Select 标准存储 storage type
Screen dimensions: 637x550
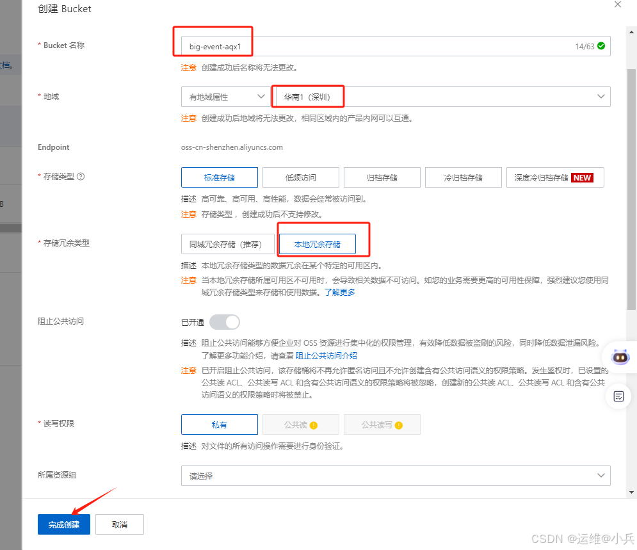click(x=220, y=177)
